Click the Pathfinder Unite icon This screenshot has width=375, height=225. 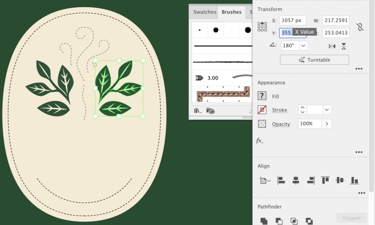pos(264,221)
